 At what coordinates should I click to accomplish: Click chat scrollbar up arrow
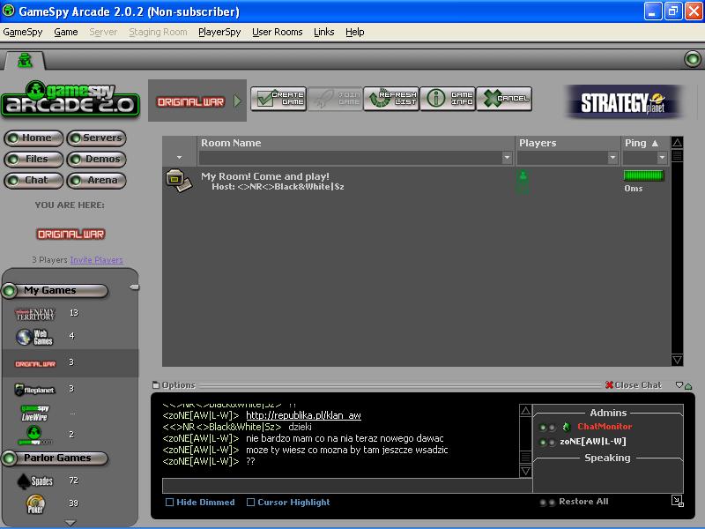click(x=525, y=410)
